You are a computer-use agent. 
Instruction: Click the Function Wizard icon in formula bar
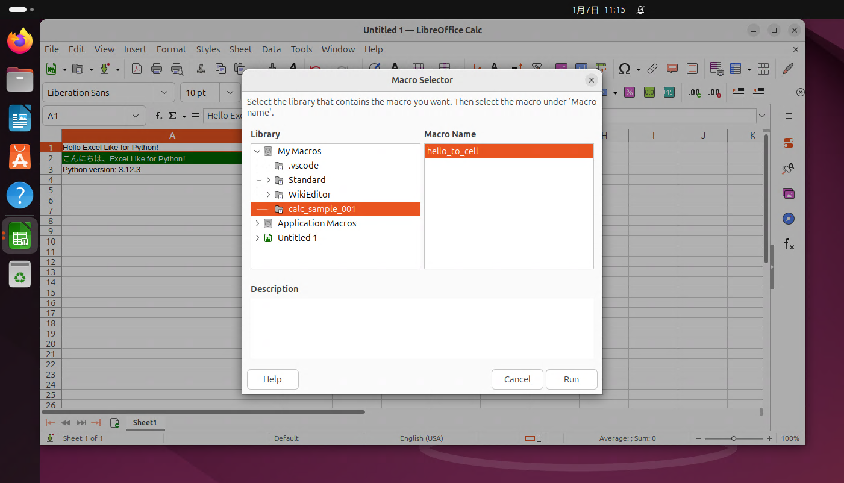point(159,116)
